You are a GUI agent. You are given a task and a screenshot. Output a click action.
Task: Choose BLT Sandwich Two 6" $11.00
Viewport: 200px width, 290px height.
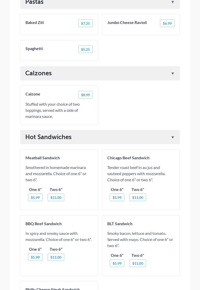(138, 263)
